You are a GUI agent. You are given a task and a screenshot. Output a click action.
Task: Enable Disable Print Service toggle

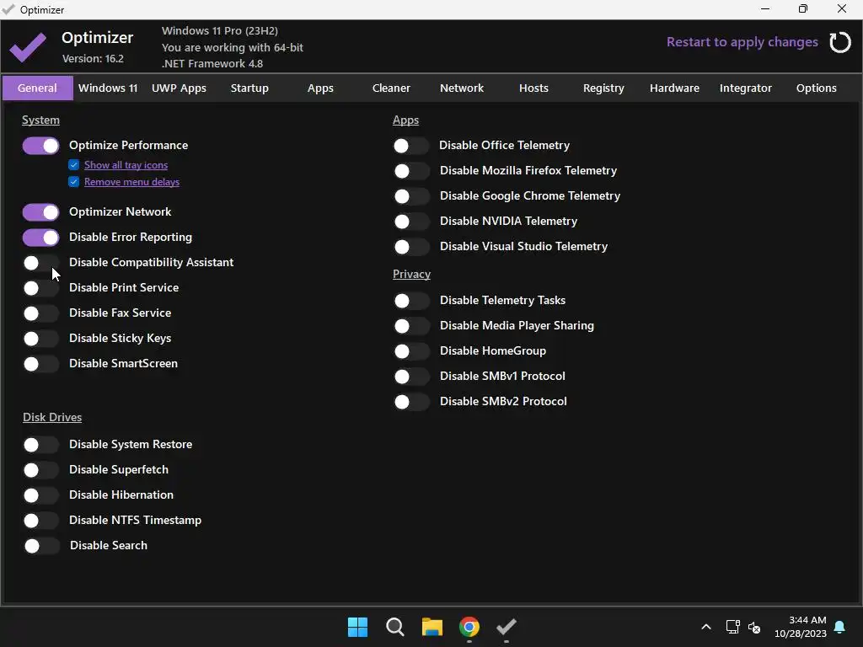pos(40,288)
